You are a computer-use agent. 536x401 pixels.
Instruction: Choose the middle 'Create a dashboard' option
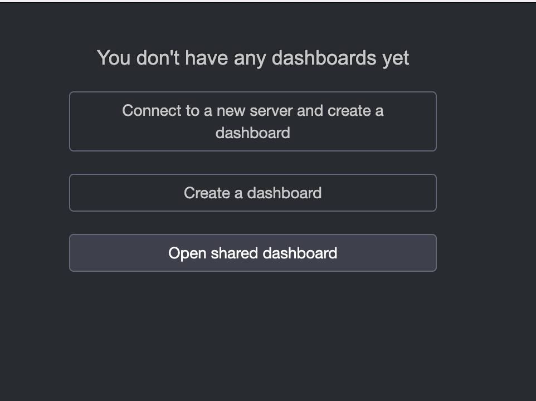[252, 193]
